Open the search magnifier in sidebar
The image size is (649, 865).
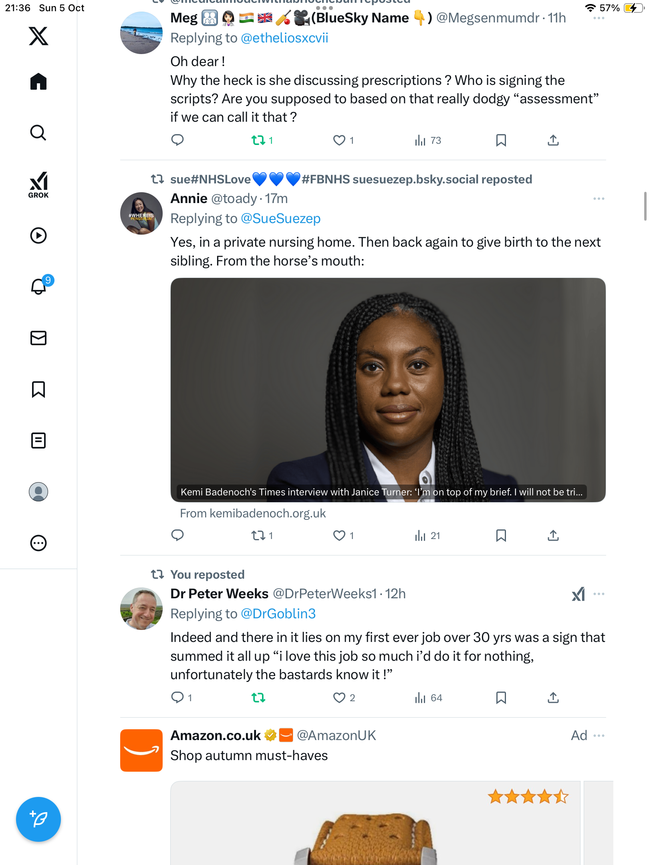point(38,133)
